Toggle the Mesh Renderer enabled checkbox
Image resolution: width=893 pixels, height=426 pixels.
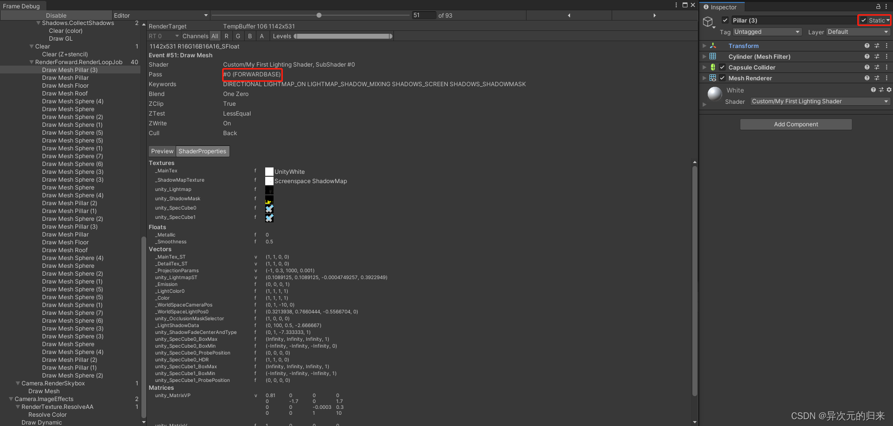(722, 78)
